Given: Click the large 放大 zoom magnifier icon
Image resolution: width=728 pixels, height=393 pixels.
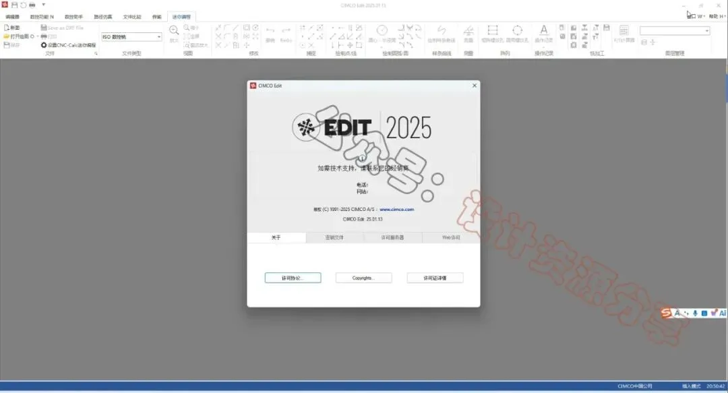Looking at the screenshot, I should coord(174,30).
